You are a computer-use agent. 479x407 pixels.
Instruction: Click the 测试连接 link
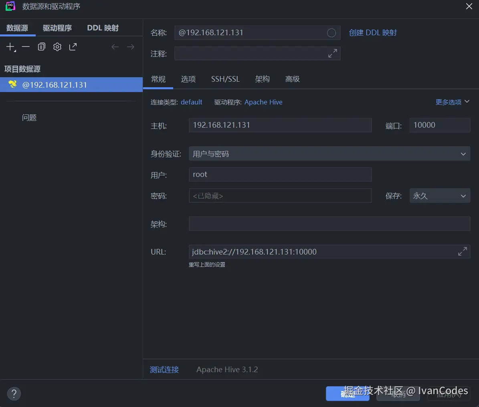164,369
